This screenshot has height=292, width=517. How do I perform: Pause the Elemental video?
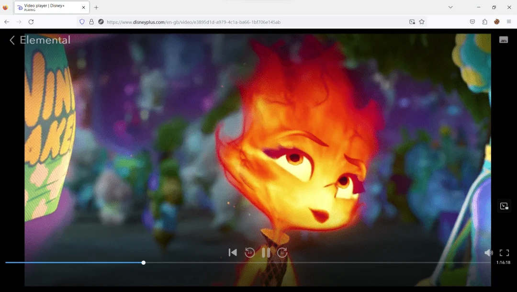coord(266,252)
